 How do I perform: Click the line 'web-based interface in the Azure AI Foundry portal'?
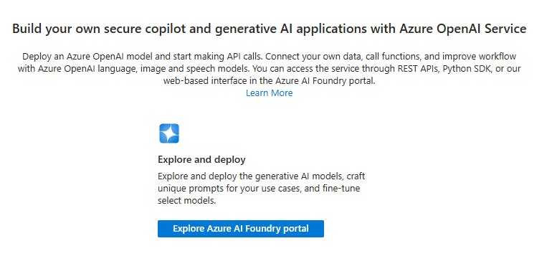tap(270, 80)
